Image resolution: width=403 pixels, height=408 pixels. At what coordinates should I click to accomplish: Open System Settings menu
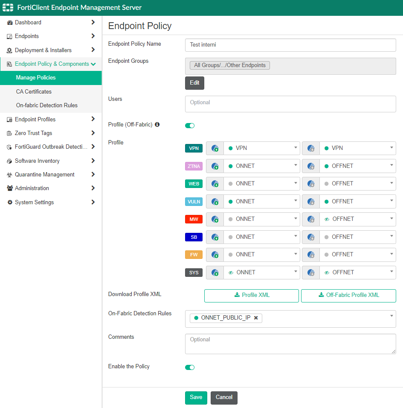51,202
